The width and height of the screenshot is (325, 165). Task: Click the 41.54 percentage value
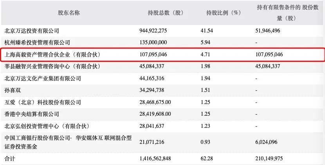[207, 30]
